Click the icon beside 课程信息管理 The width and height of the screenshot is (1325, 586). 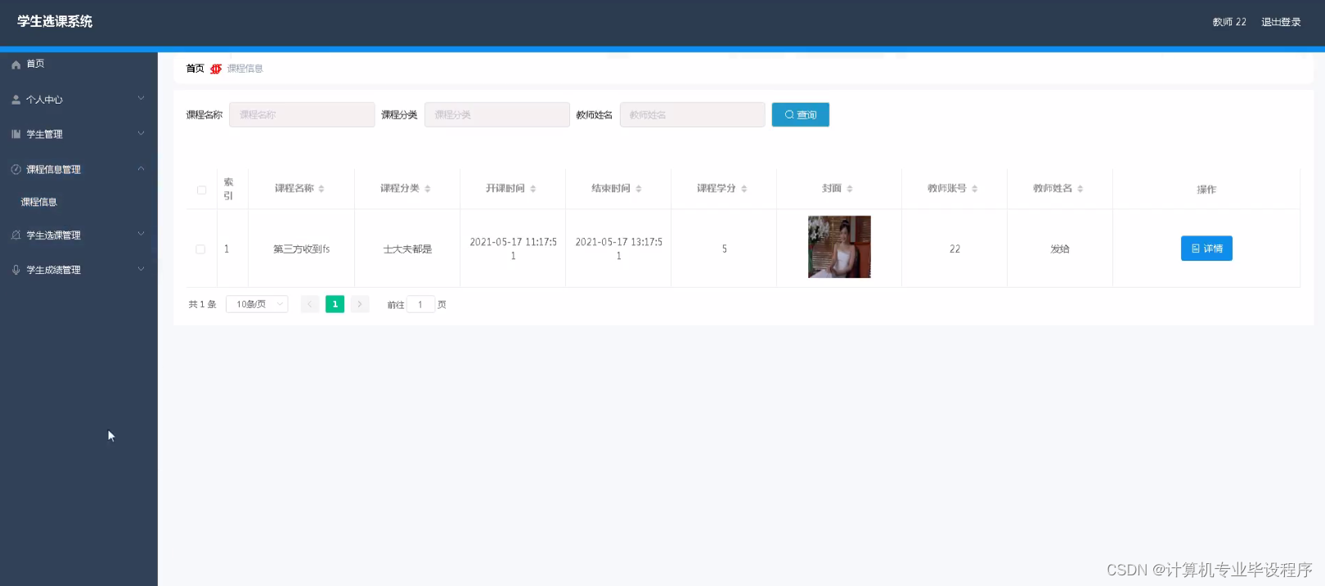16,169
